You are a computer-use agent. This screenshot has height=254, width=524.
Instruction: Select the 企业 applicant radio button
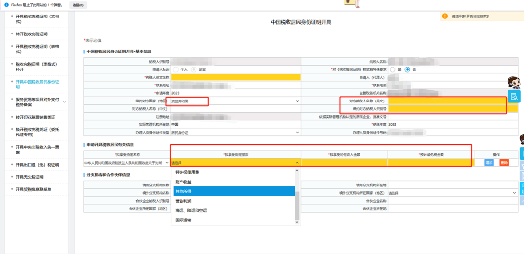pos(194,69)
